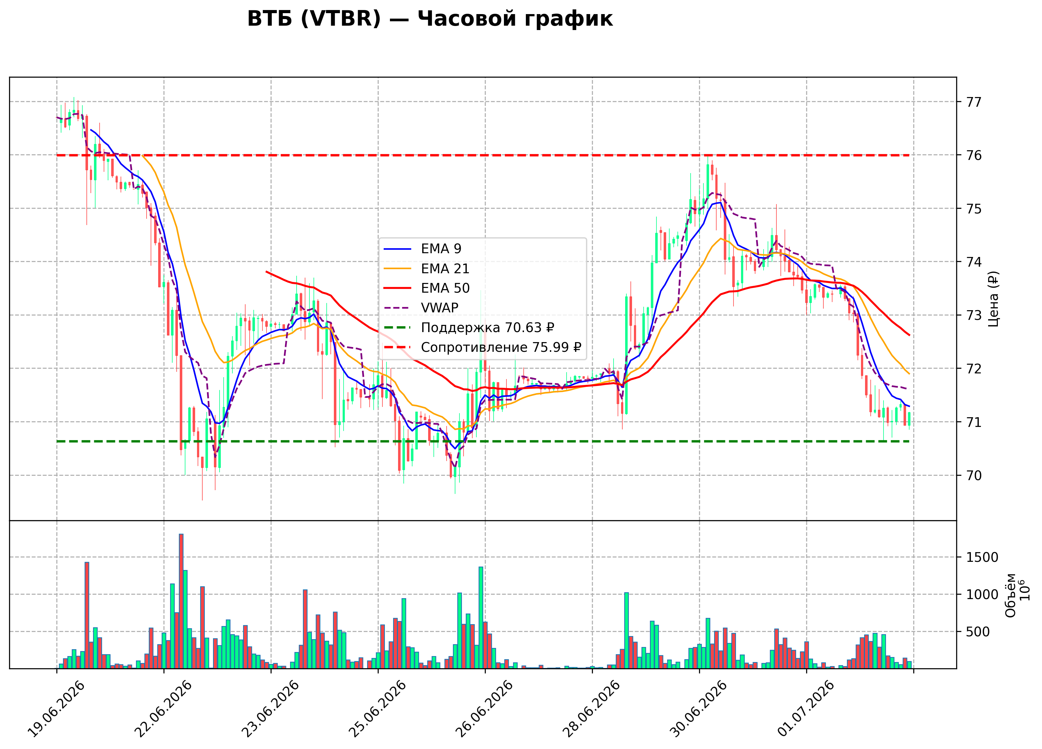Click the volume axis label 1000
This screenshot has width=1042, height=749.
(x=982, y=595)
